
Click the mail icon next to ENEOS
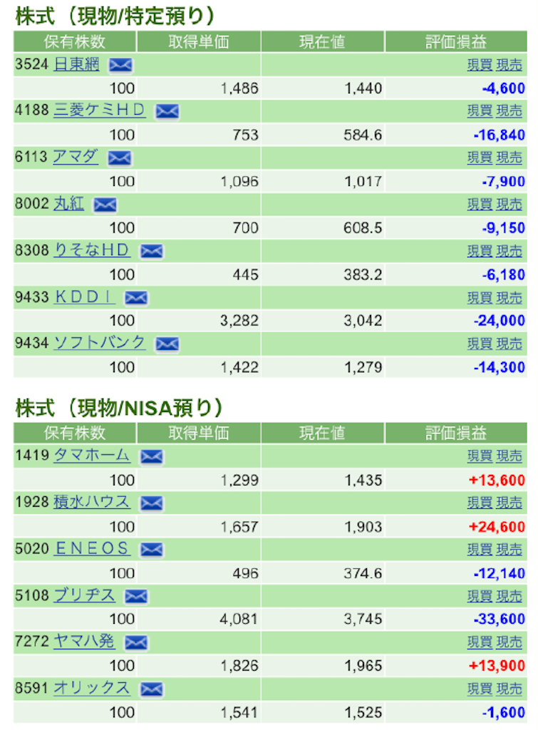[x=152, y=550]
